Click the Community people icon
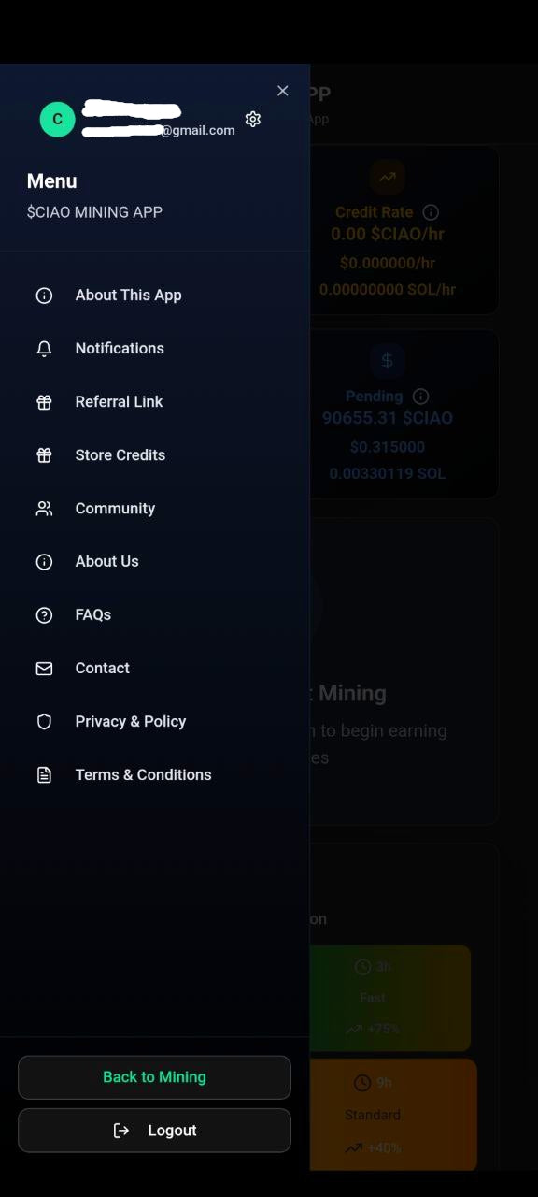 (44, 508)
